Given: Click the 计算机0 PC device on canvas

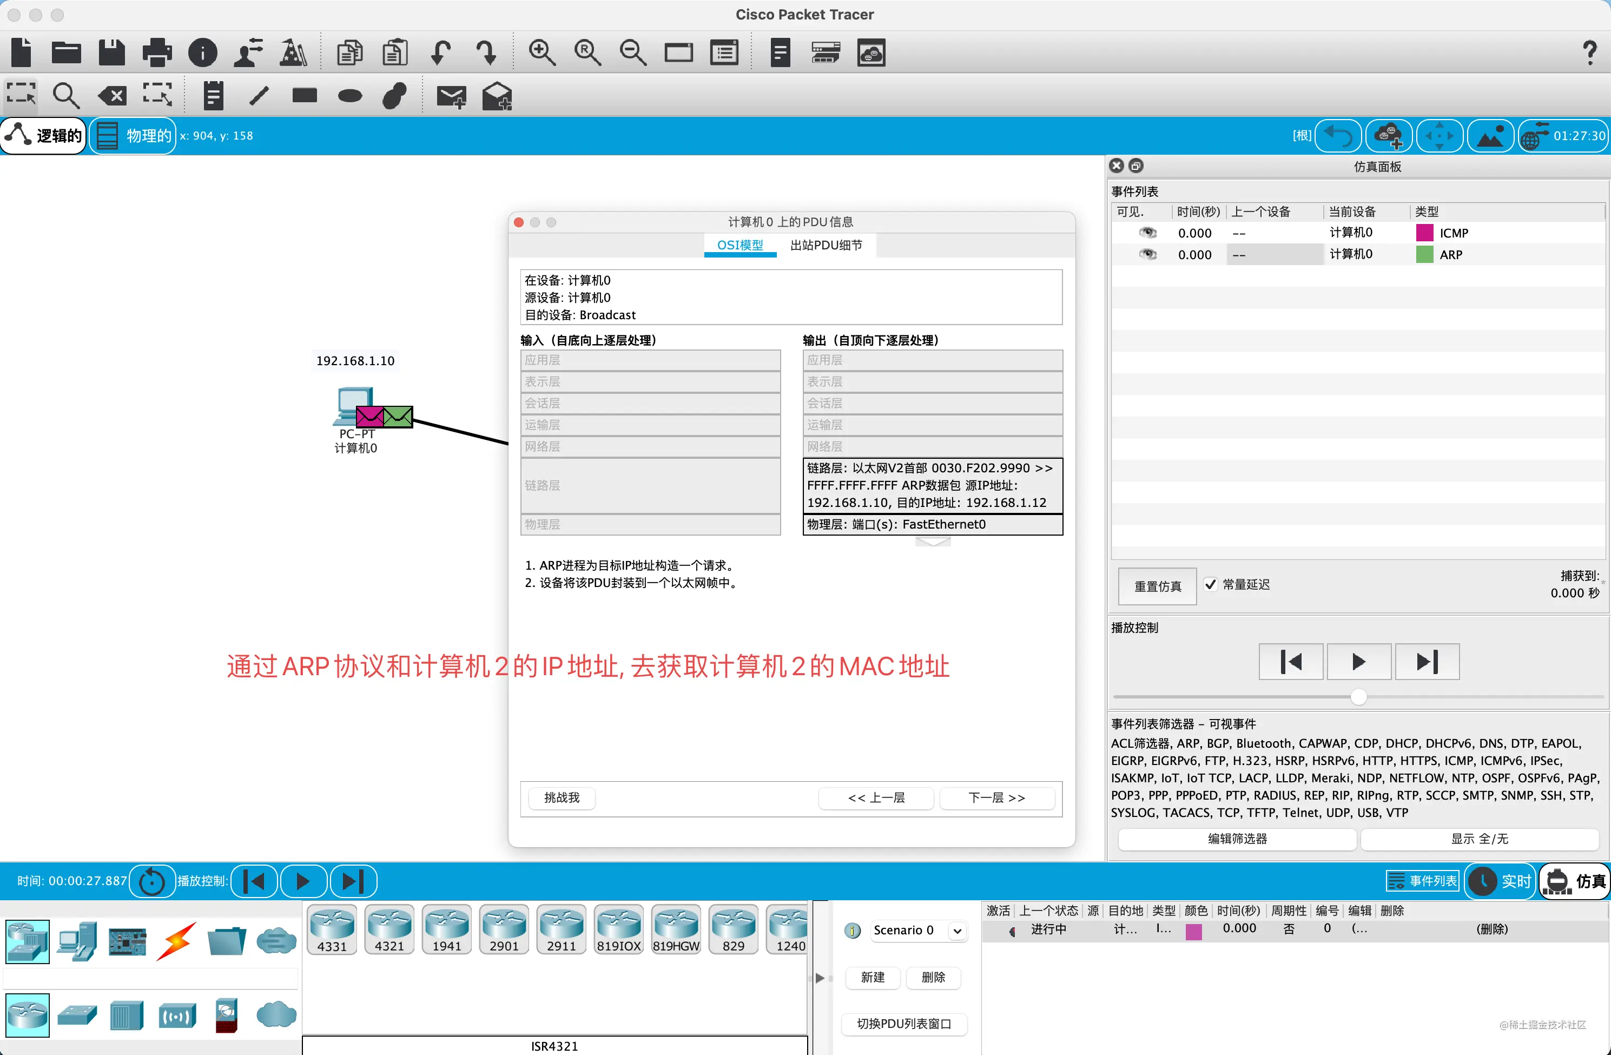Looking at the screenshot, I should pyautogui.click(x=353, y=406).
